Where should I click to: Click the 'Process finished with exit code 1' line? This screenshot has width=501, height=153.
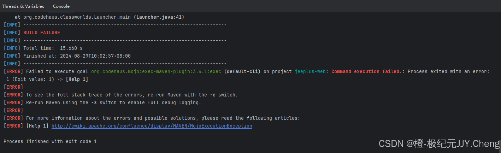point(50,141)
